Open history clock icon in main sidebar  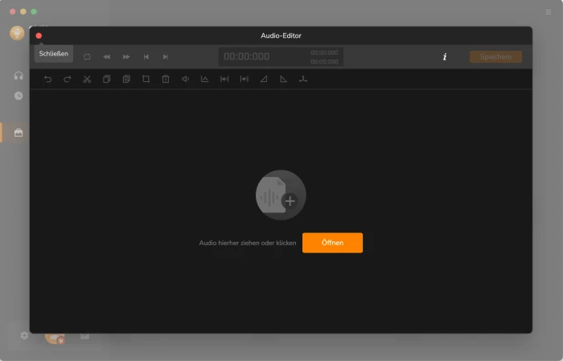[18, 96]
